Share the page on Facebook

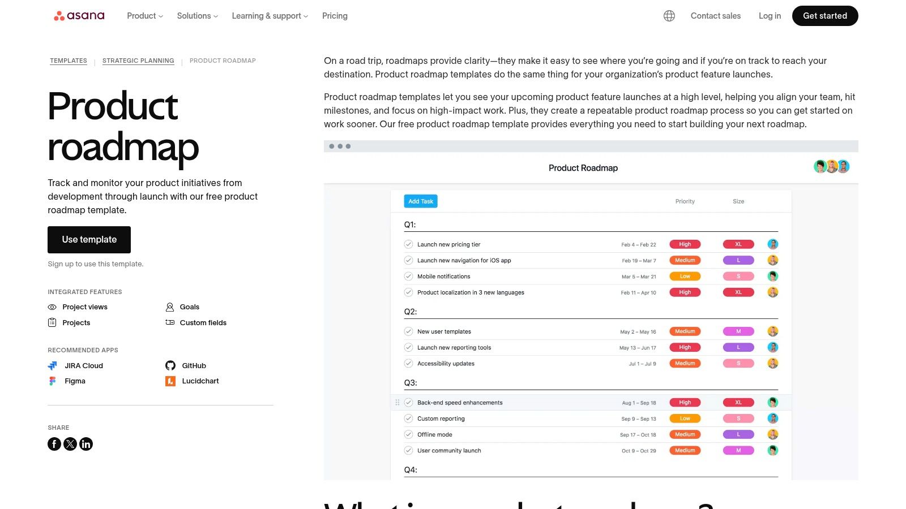(x=54, y=444)
